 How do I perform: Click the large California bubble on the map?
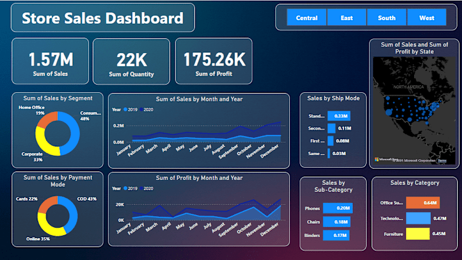click(389, 112)
